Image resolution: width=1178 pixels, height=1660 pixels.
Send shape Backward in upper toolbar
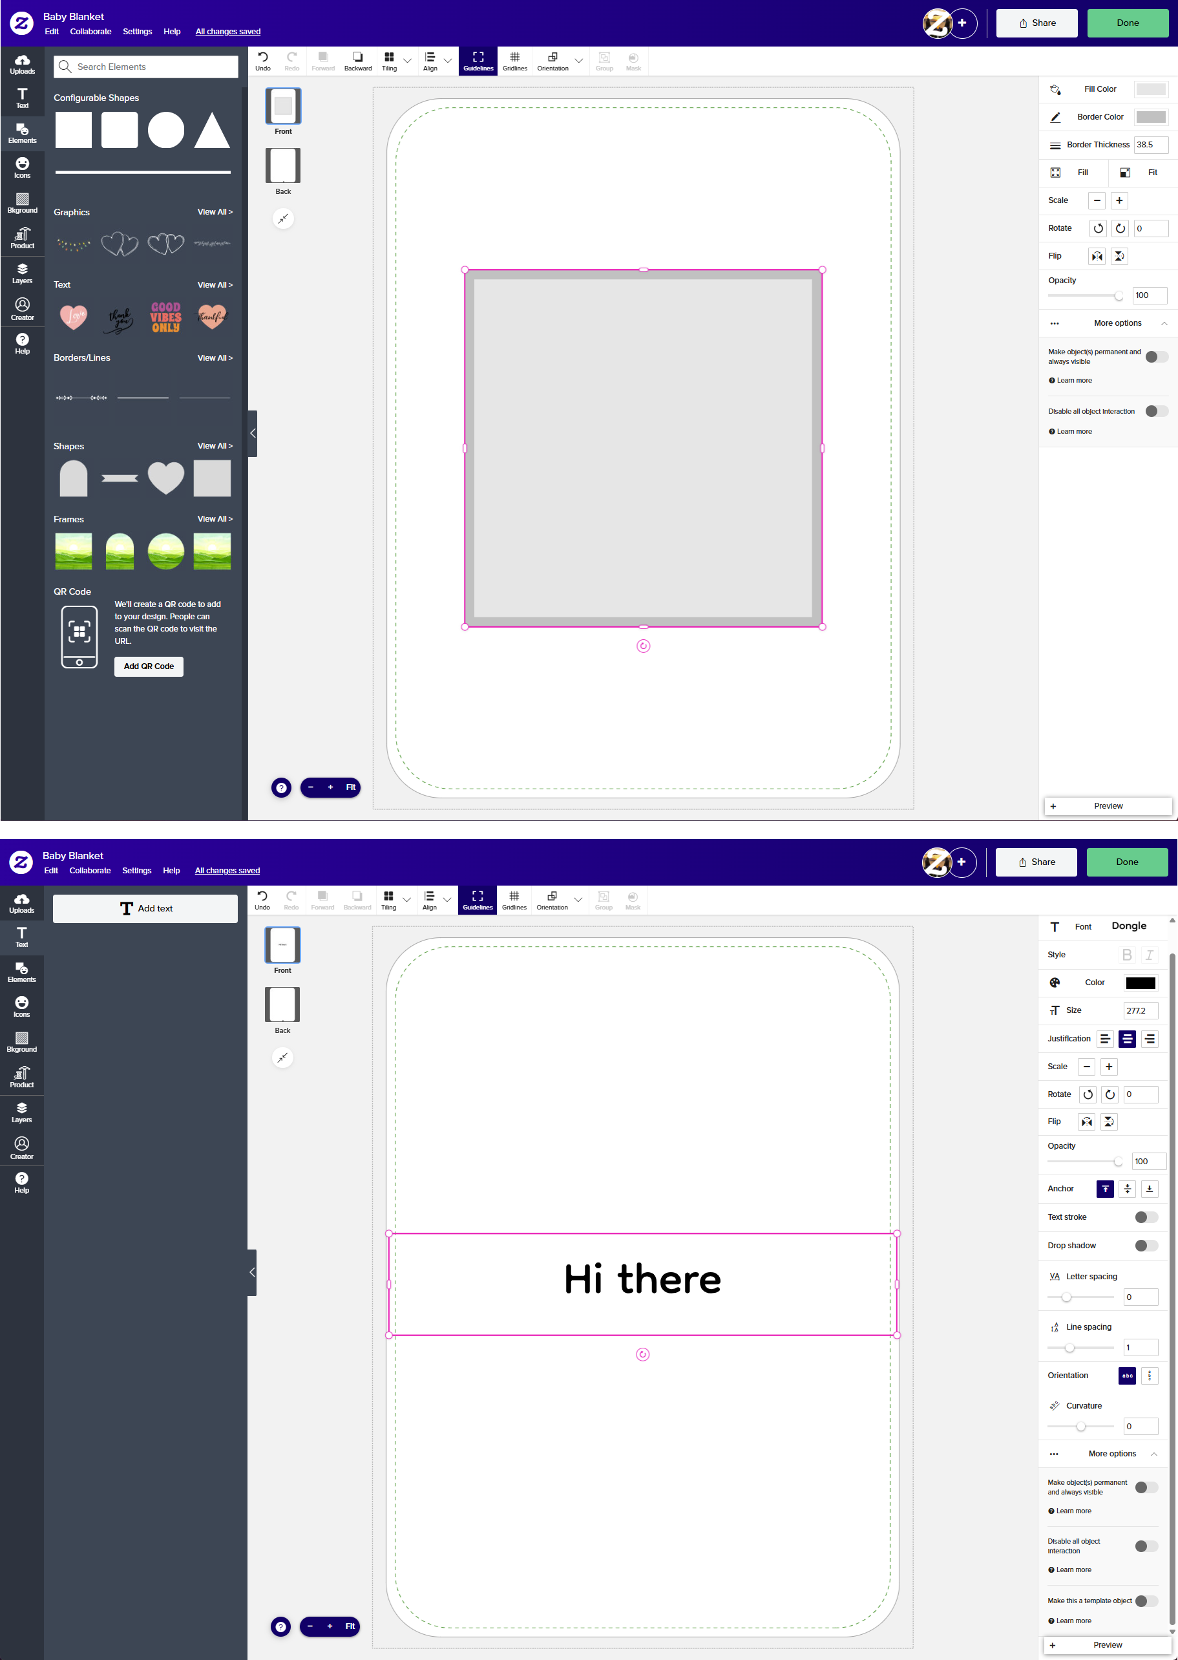pyautogui.click(x=357, y=61)
